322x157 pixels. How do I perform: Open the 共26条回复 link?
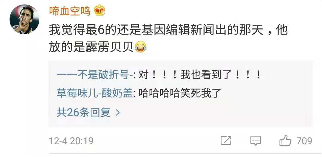click(x=88, y=113)
